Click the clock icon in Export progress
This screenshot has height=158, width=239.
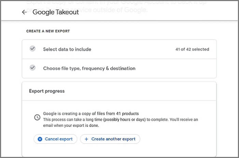37,117
